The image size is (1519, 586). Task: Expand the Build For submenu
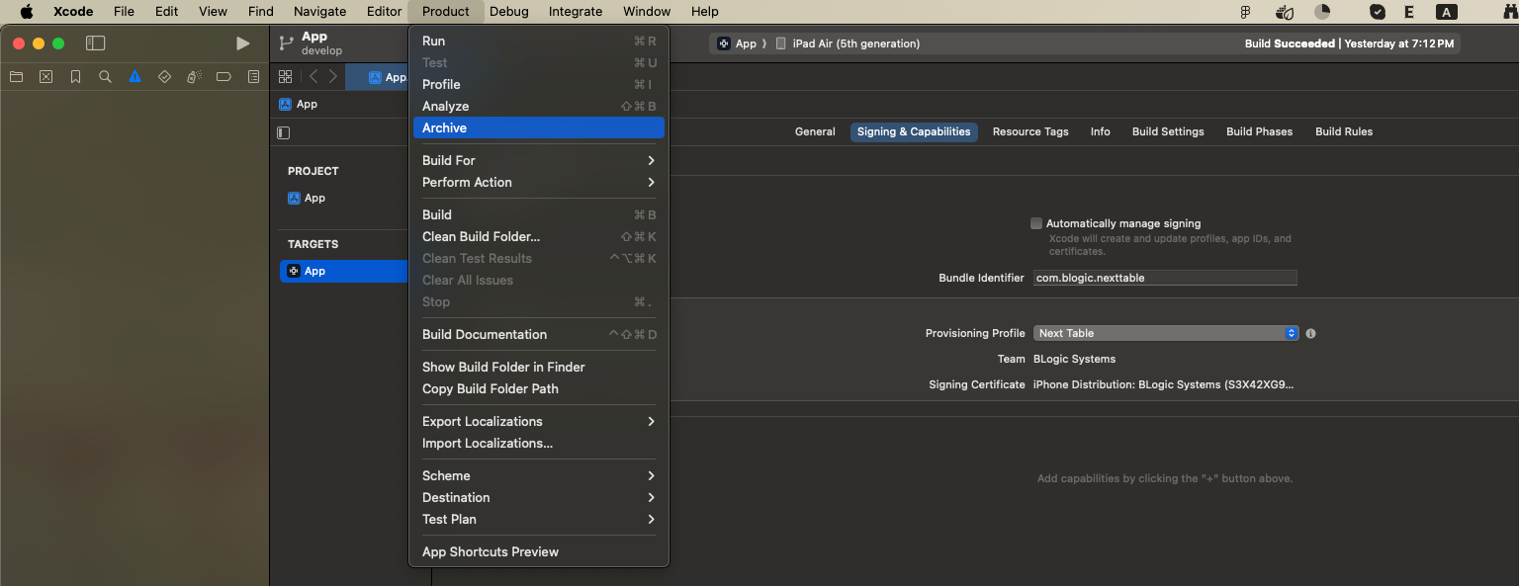pos(539,160)
